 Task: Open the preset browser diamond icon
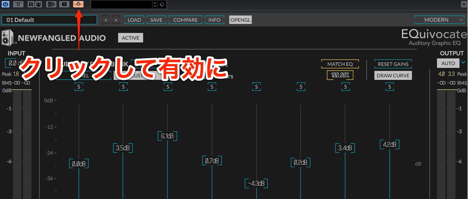(162, 4)
